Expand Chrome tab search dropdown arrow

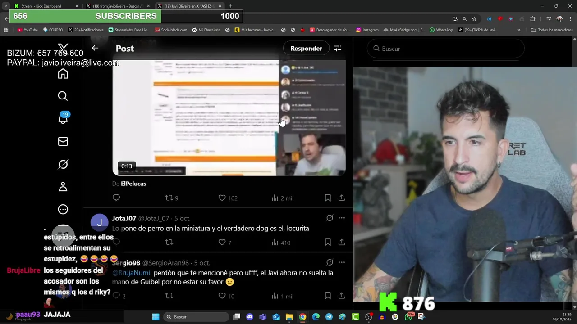[x=5, y=6]
